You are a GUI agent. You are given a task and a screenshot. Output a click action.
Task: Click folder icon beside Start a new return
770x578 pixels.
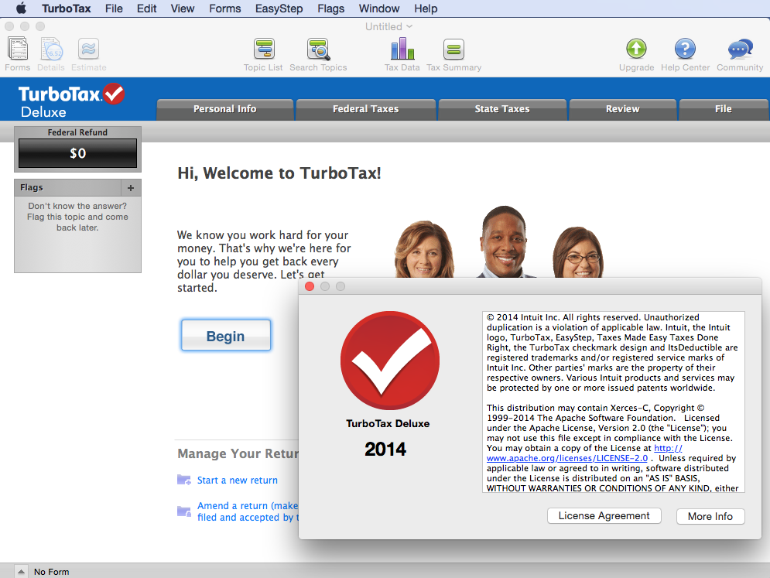tap(184, 480)
